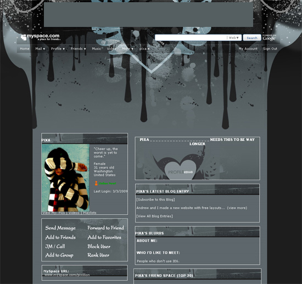
Task: Click 'People who don't use IE6.' text
Action: tap(158, 261)
